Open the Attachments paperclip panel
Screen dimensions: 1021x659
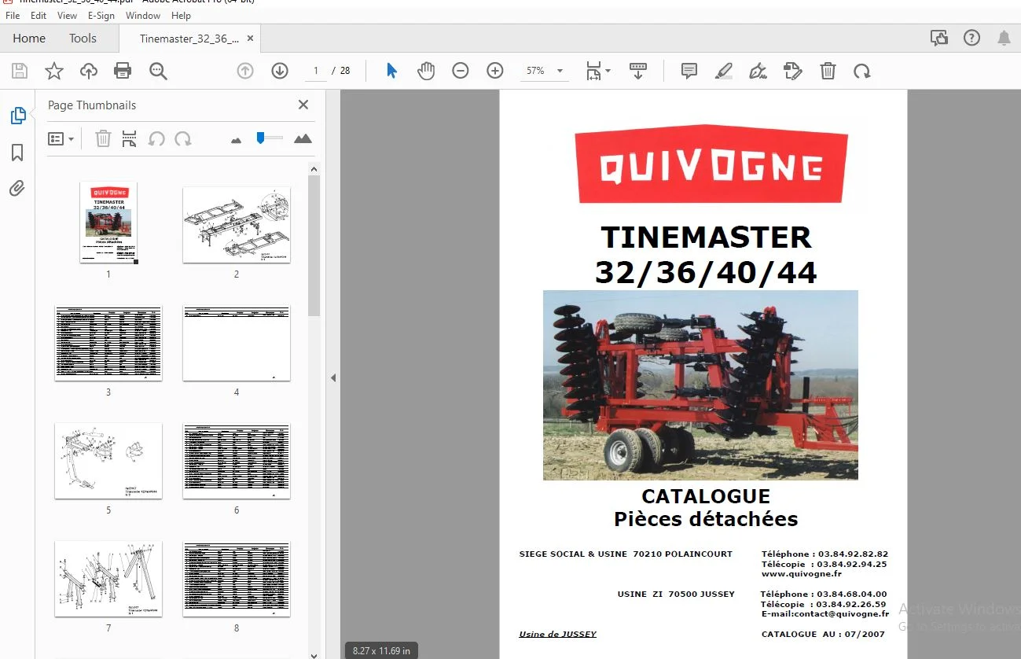17,188
